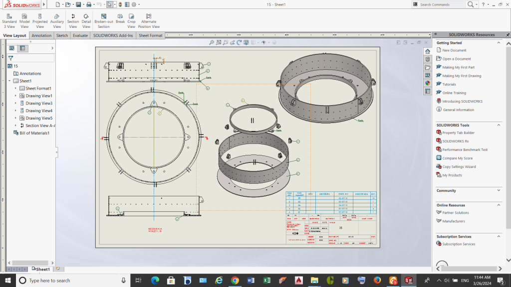This screenshot has width=511, height=287.
Task: Expand Drawing View1 in the tree
Action: point(16,96)
